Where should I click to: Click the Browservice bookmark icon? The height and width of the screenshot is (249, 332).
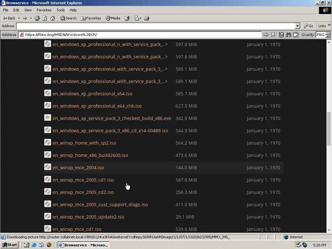[273, 35]
